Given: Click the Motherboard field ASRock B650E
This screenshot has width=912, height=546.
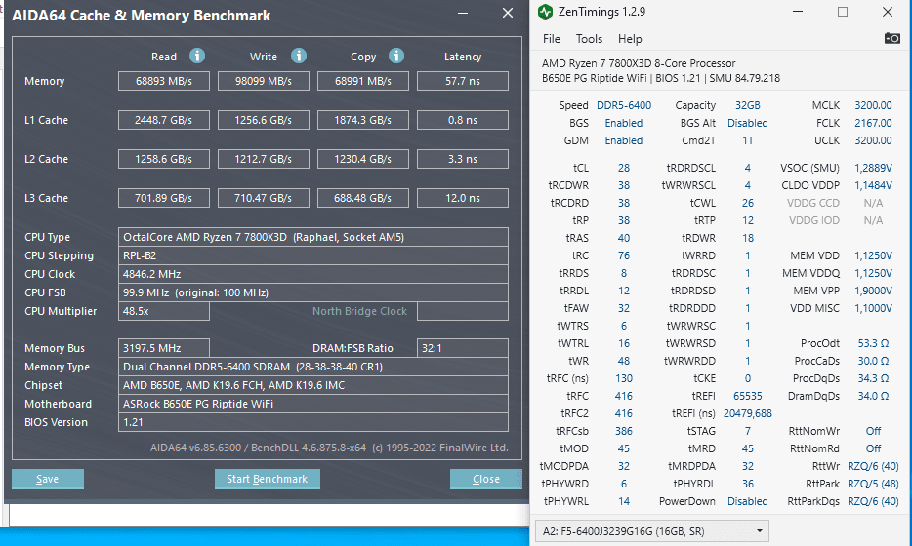Looking at the screenshot, I should [313, 404].
